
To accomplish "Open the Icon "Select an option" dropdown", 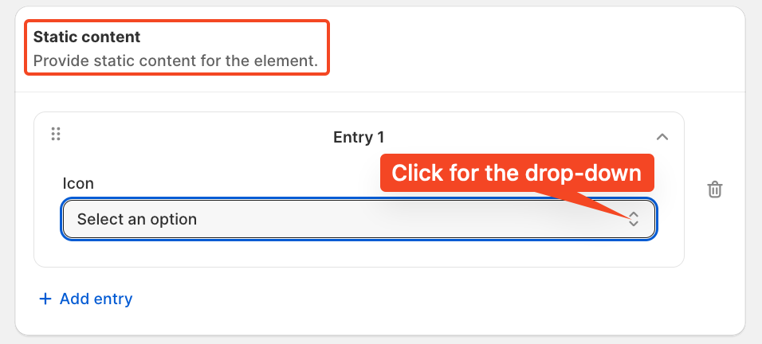I will 359,219.
